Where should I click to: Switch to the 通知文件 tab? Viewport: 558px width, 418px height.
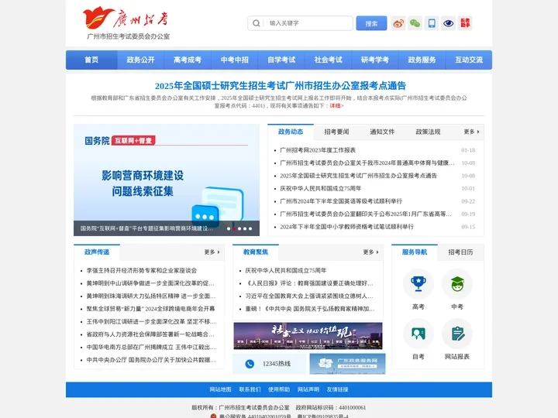(382, 132)
